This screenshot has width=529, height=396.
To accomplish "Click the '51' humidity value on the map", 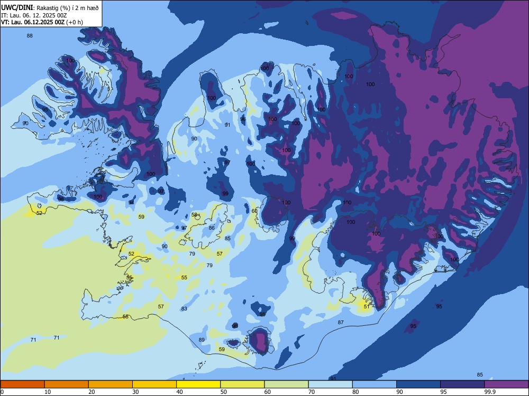I will point(367,307).
